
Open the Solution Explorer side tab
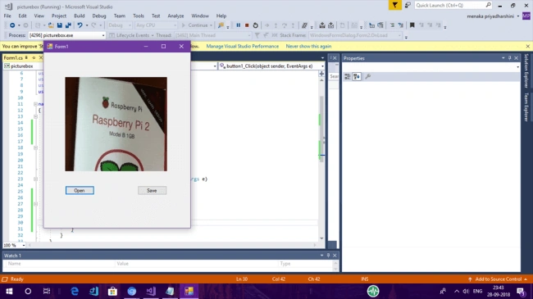[526, 70]
